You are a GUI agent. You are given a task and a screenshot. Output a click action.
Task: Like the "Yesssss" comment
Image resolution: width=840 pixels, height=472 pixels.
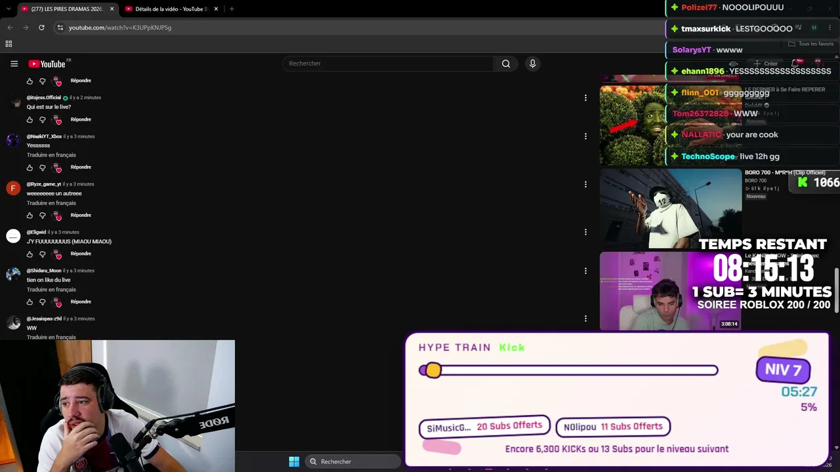coord(30,168)
